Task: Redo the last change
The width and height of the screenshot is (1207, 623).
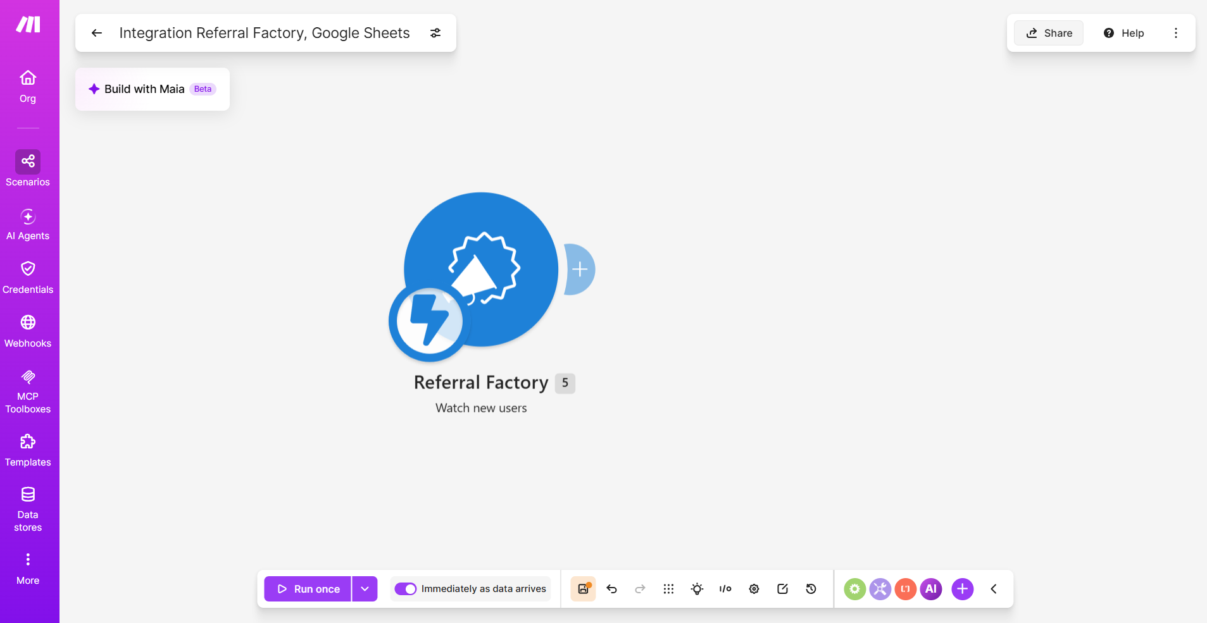Action: [x=640, y=589]
